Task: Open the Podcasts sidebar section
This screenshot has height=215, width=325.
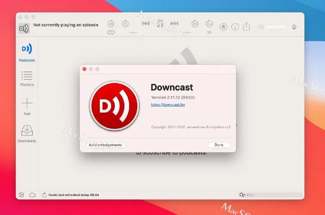Action: 27,52
